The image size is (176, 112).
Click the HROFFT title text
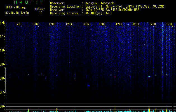[29, 2]
